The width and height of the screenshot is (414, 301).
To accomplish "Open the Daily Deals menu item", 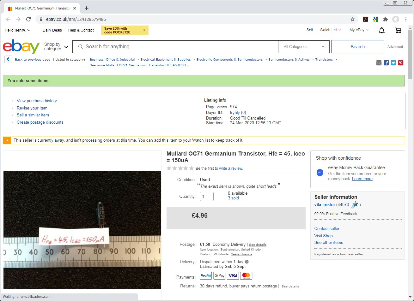I will [x=52, y=30].
